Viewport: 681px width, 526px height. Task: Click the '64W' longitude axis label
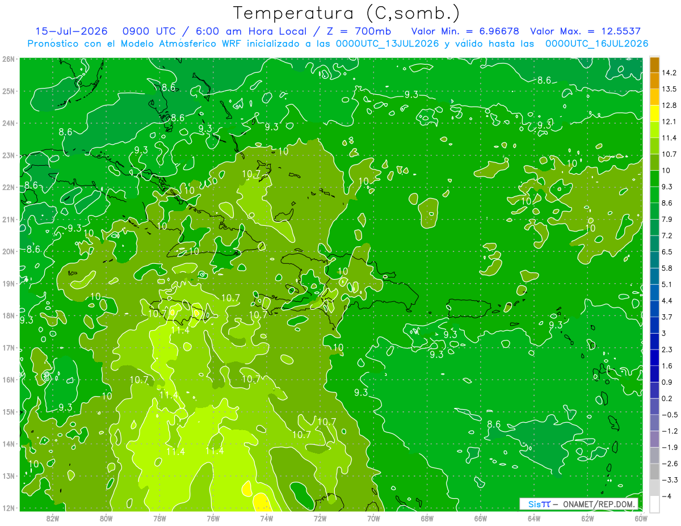tap(534, 518)
